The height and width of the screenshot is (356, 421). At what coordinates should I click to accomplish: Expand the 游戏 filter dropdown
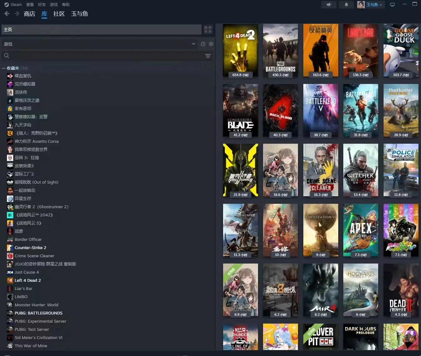pos(194,44)
